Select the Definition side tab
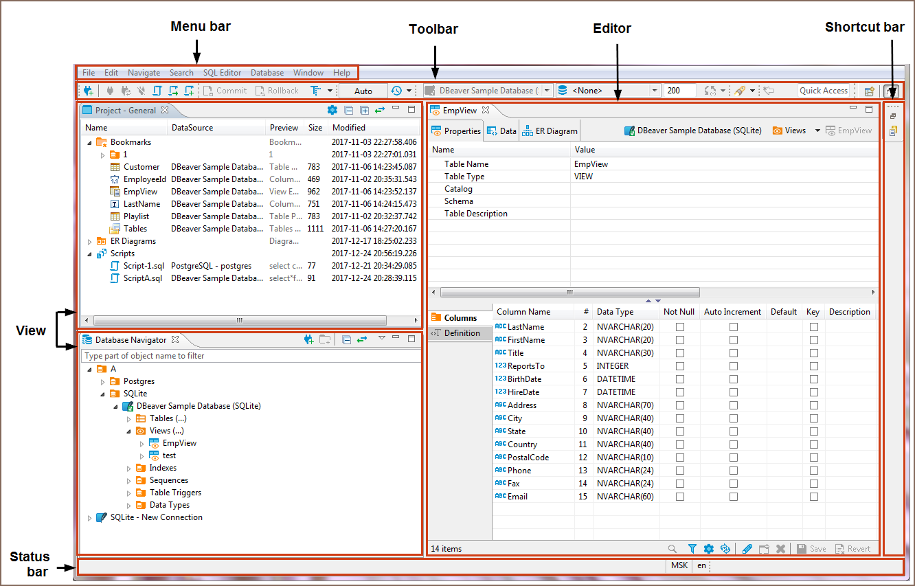Viewport: 915px width, 586px height. tap(461, 333)
